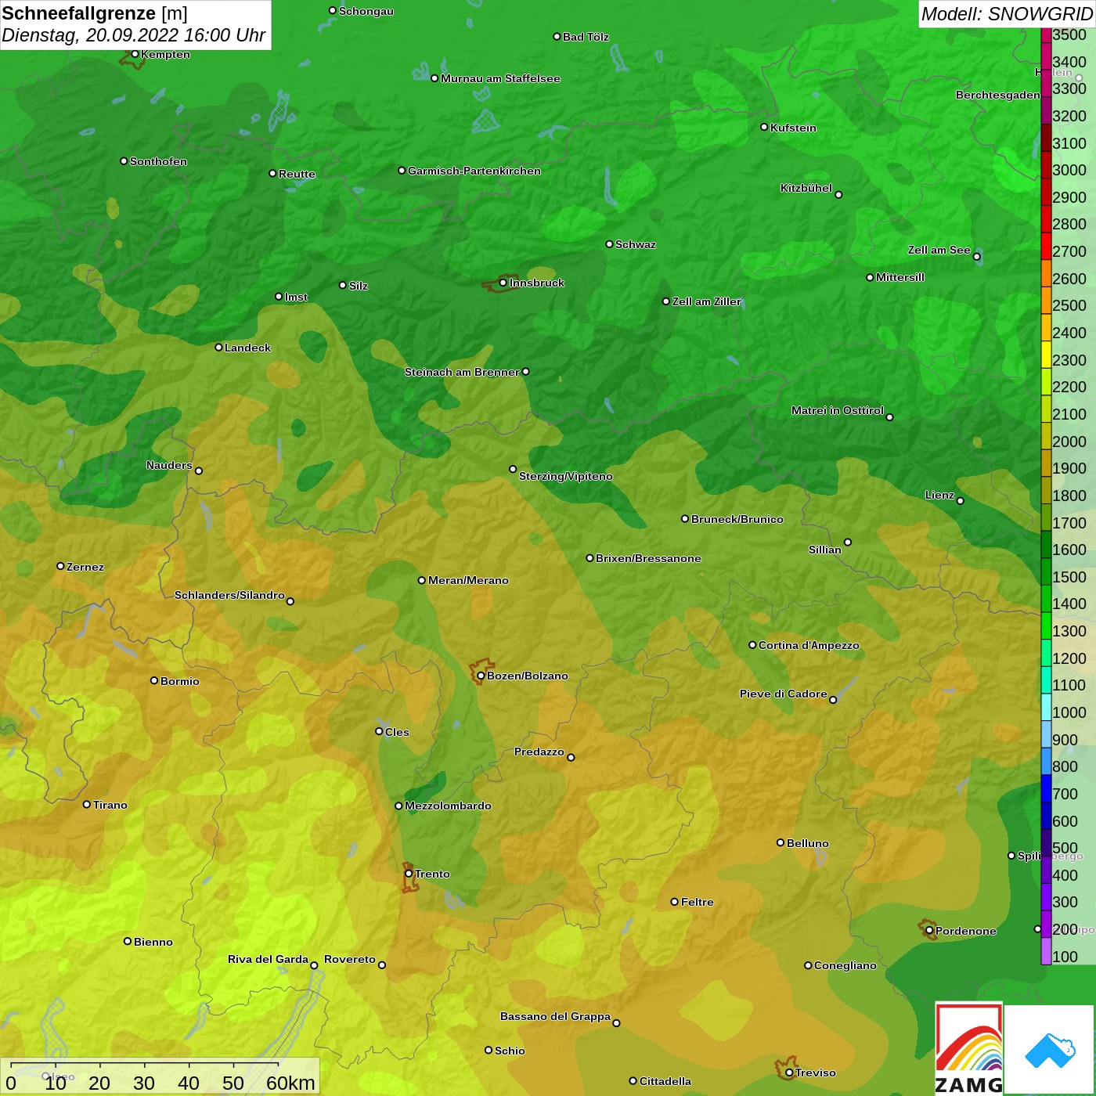Click the Treviso city marker
Viewport: 1096px width, 1096px height.
pos(789,1073)
